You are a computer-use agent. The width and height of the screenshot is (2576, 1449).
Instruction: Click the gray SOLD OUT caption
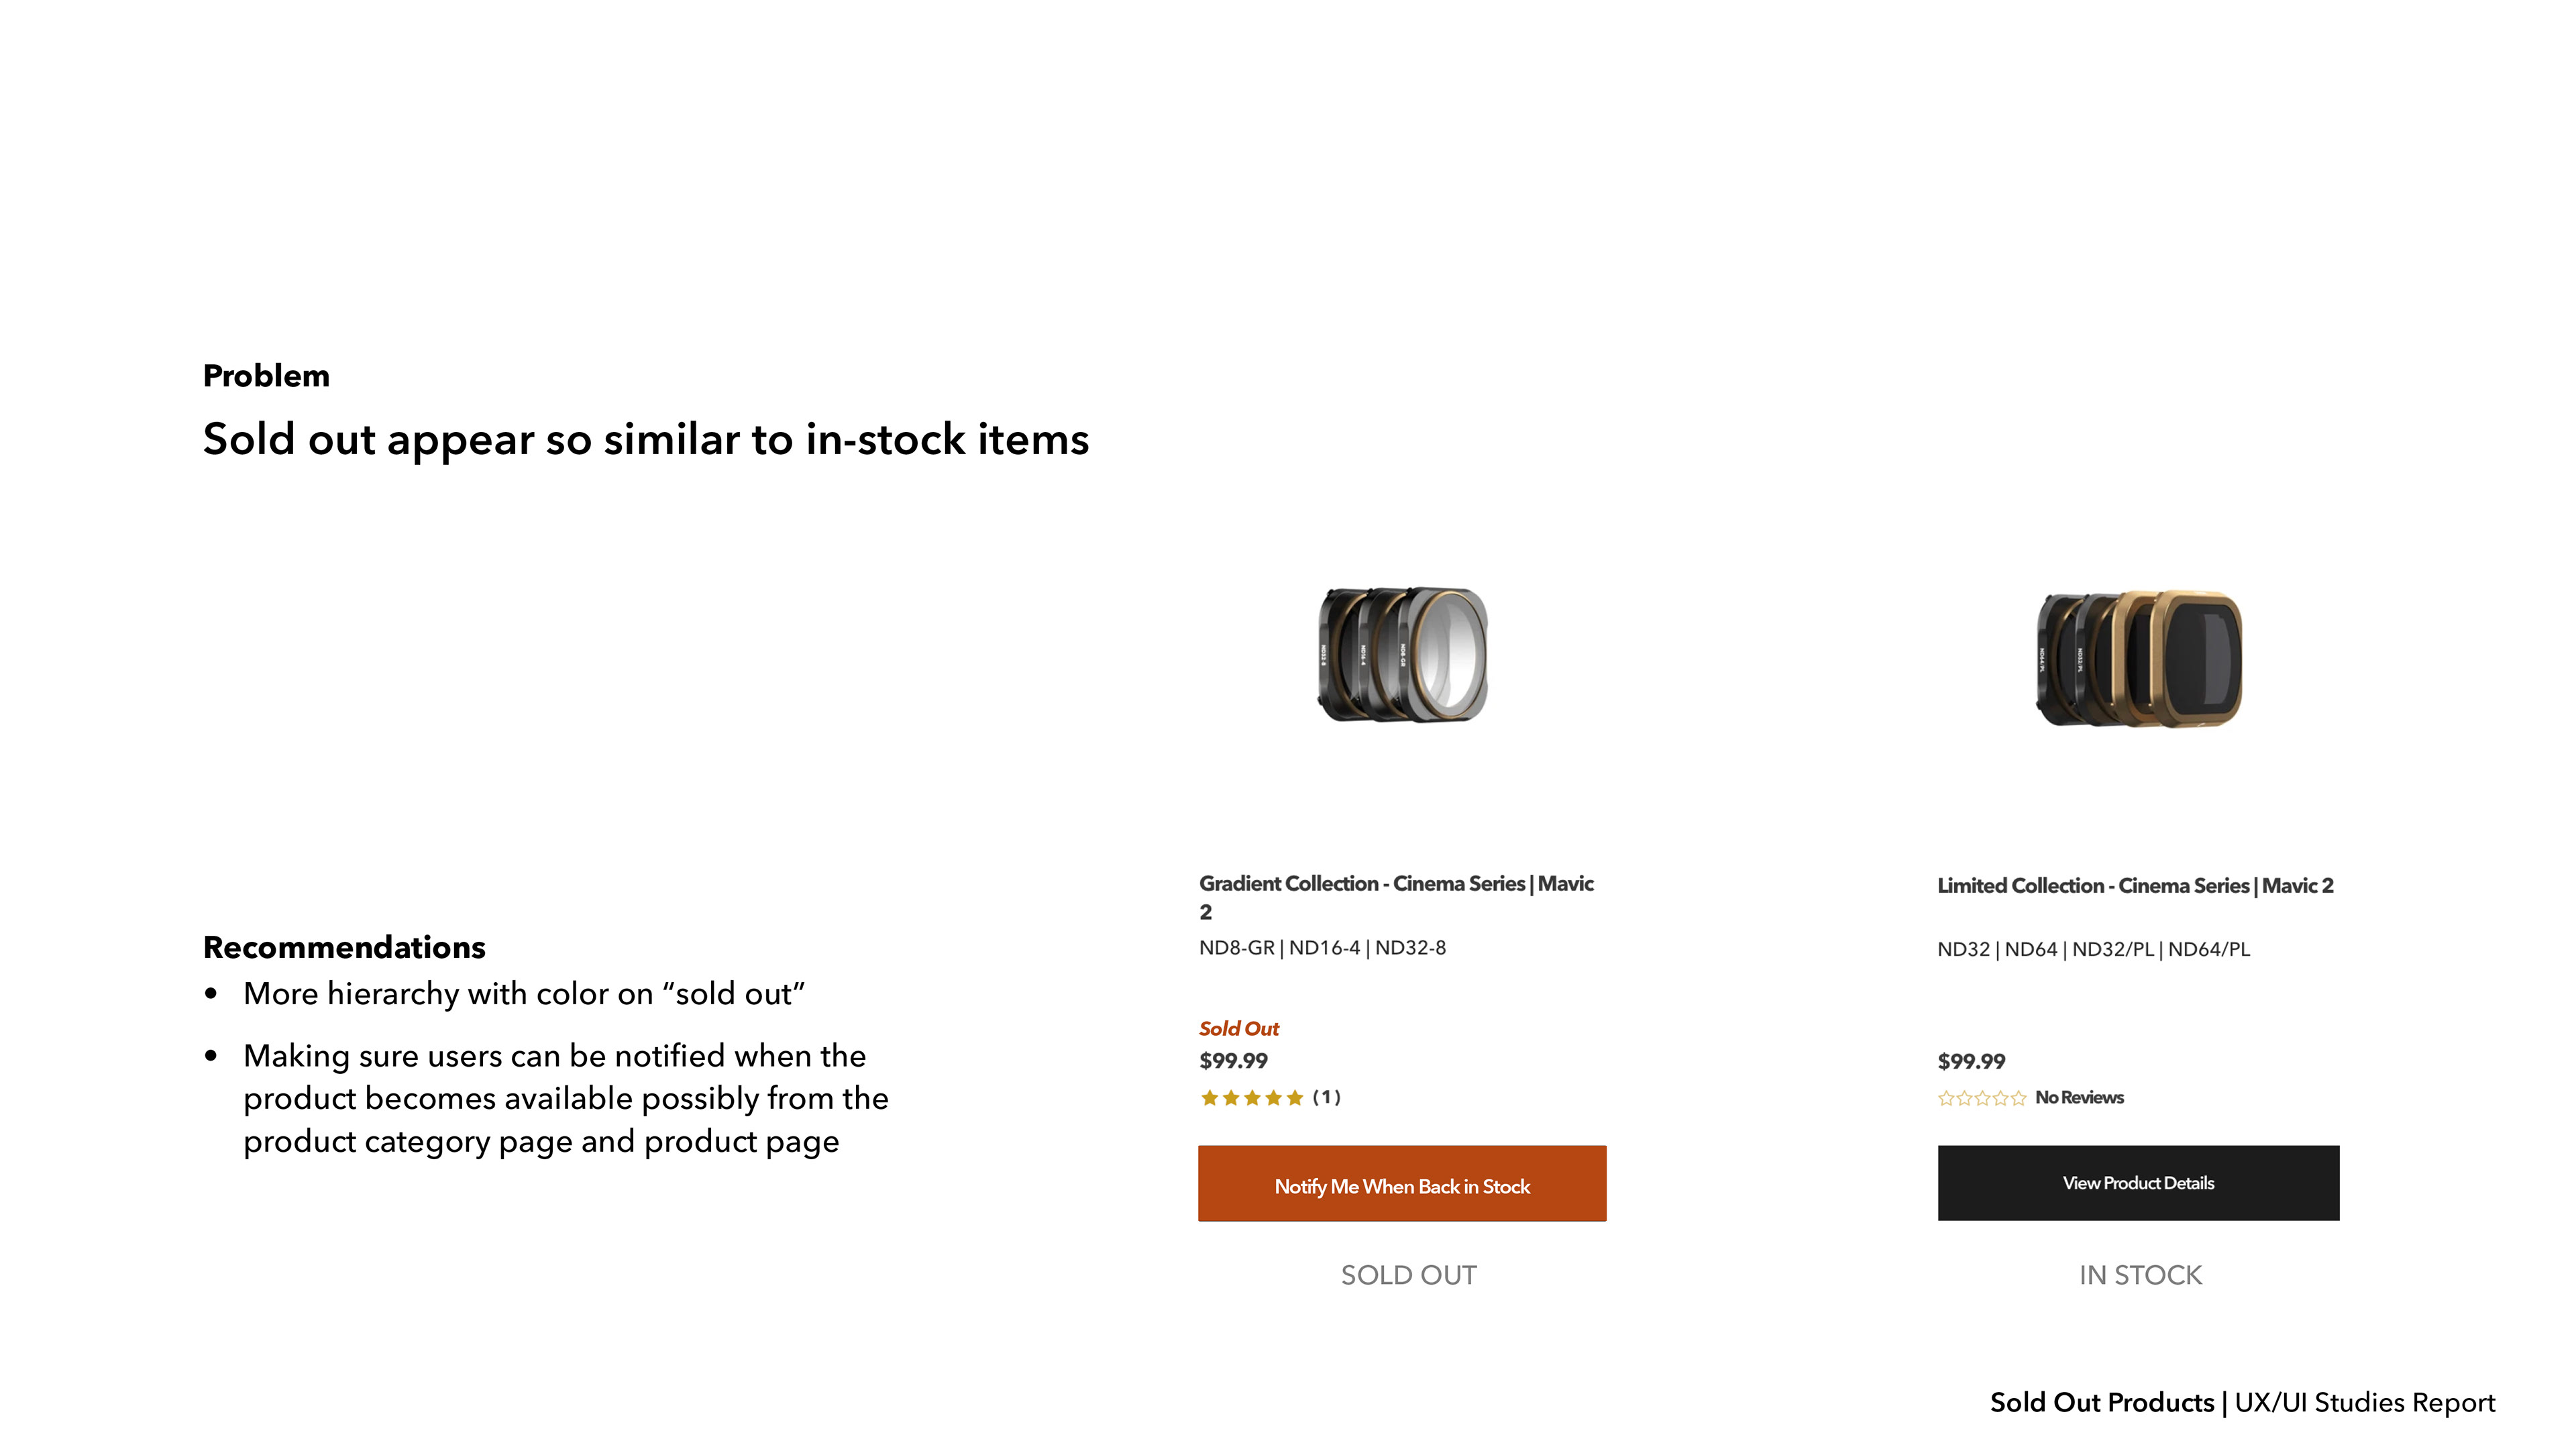(1408, 1275)
